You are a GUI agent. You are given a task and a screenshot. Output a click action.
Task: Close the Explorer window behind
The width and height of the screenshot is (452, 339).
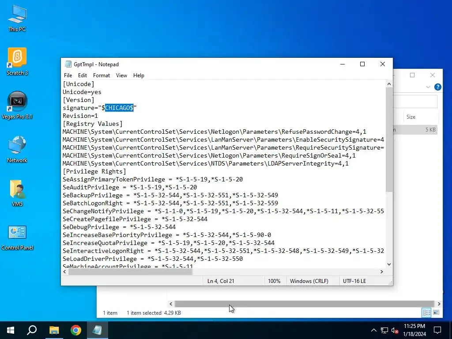tap(433, 75)
